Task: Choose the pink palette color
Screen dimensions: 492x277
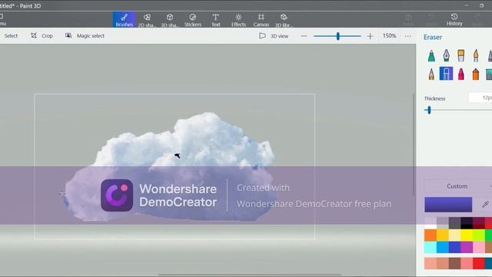Action: point(479,247)
